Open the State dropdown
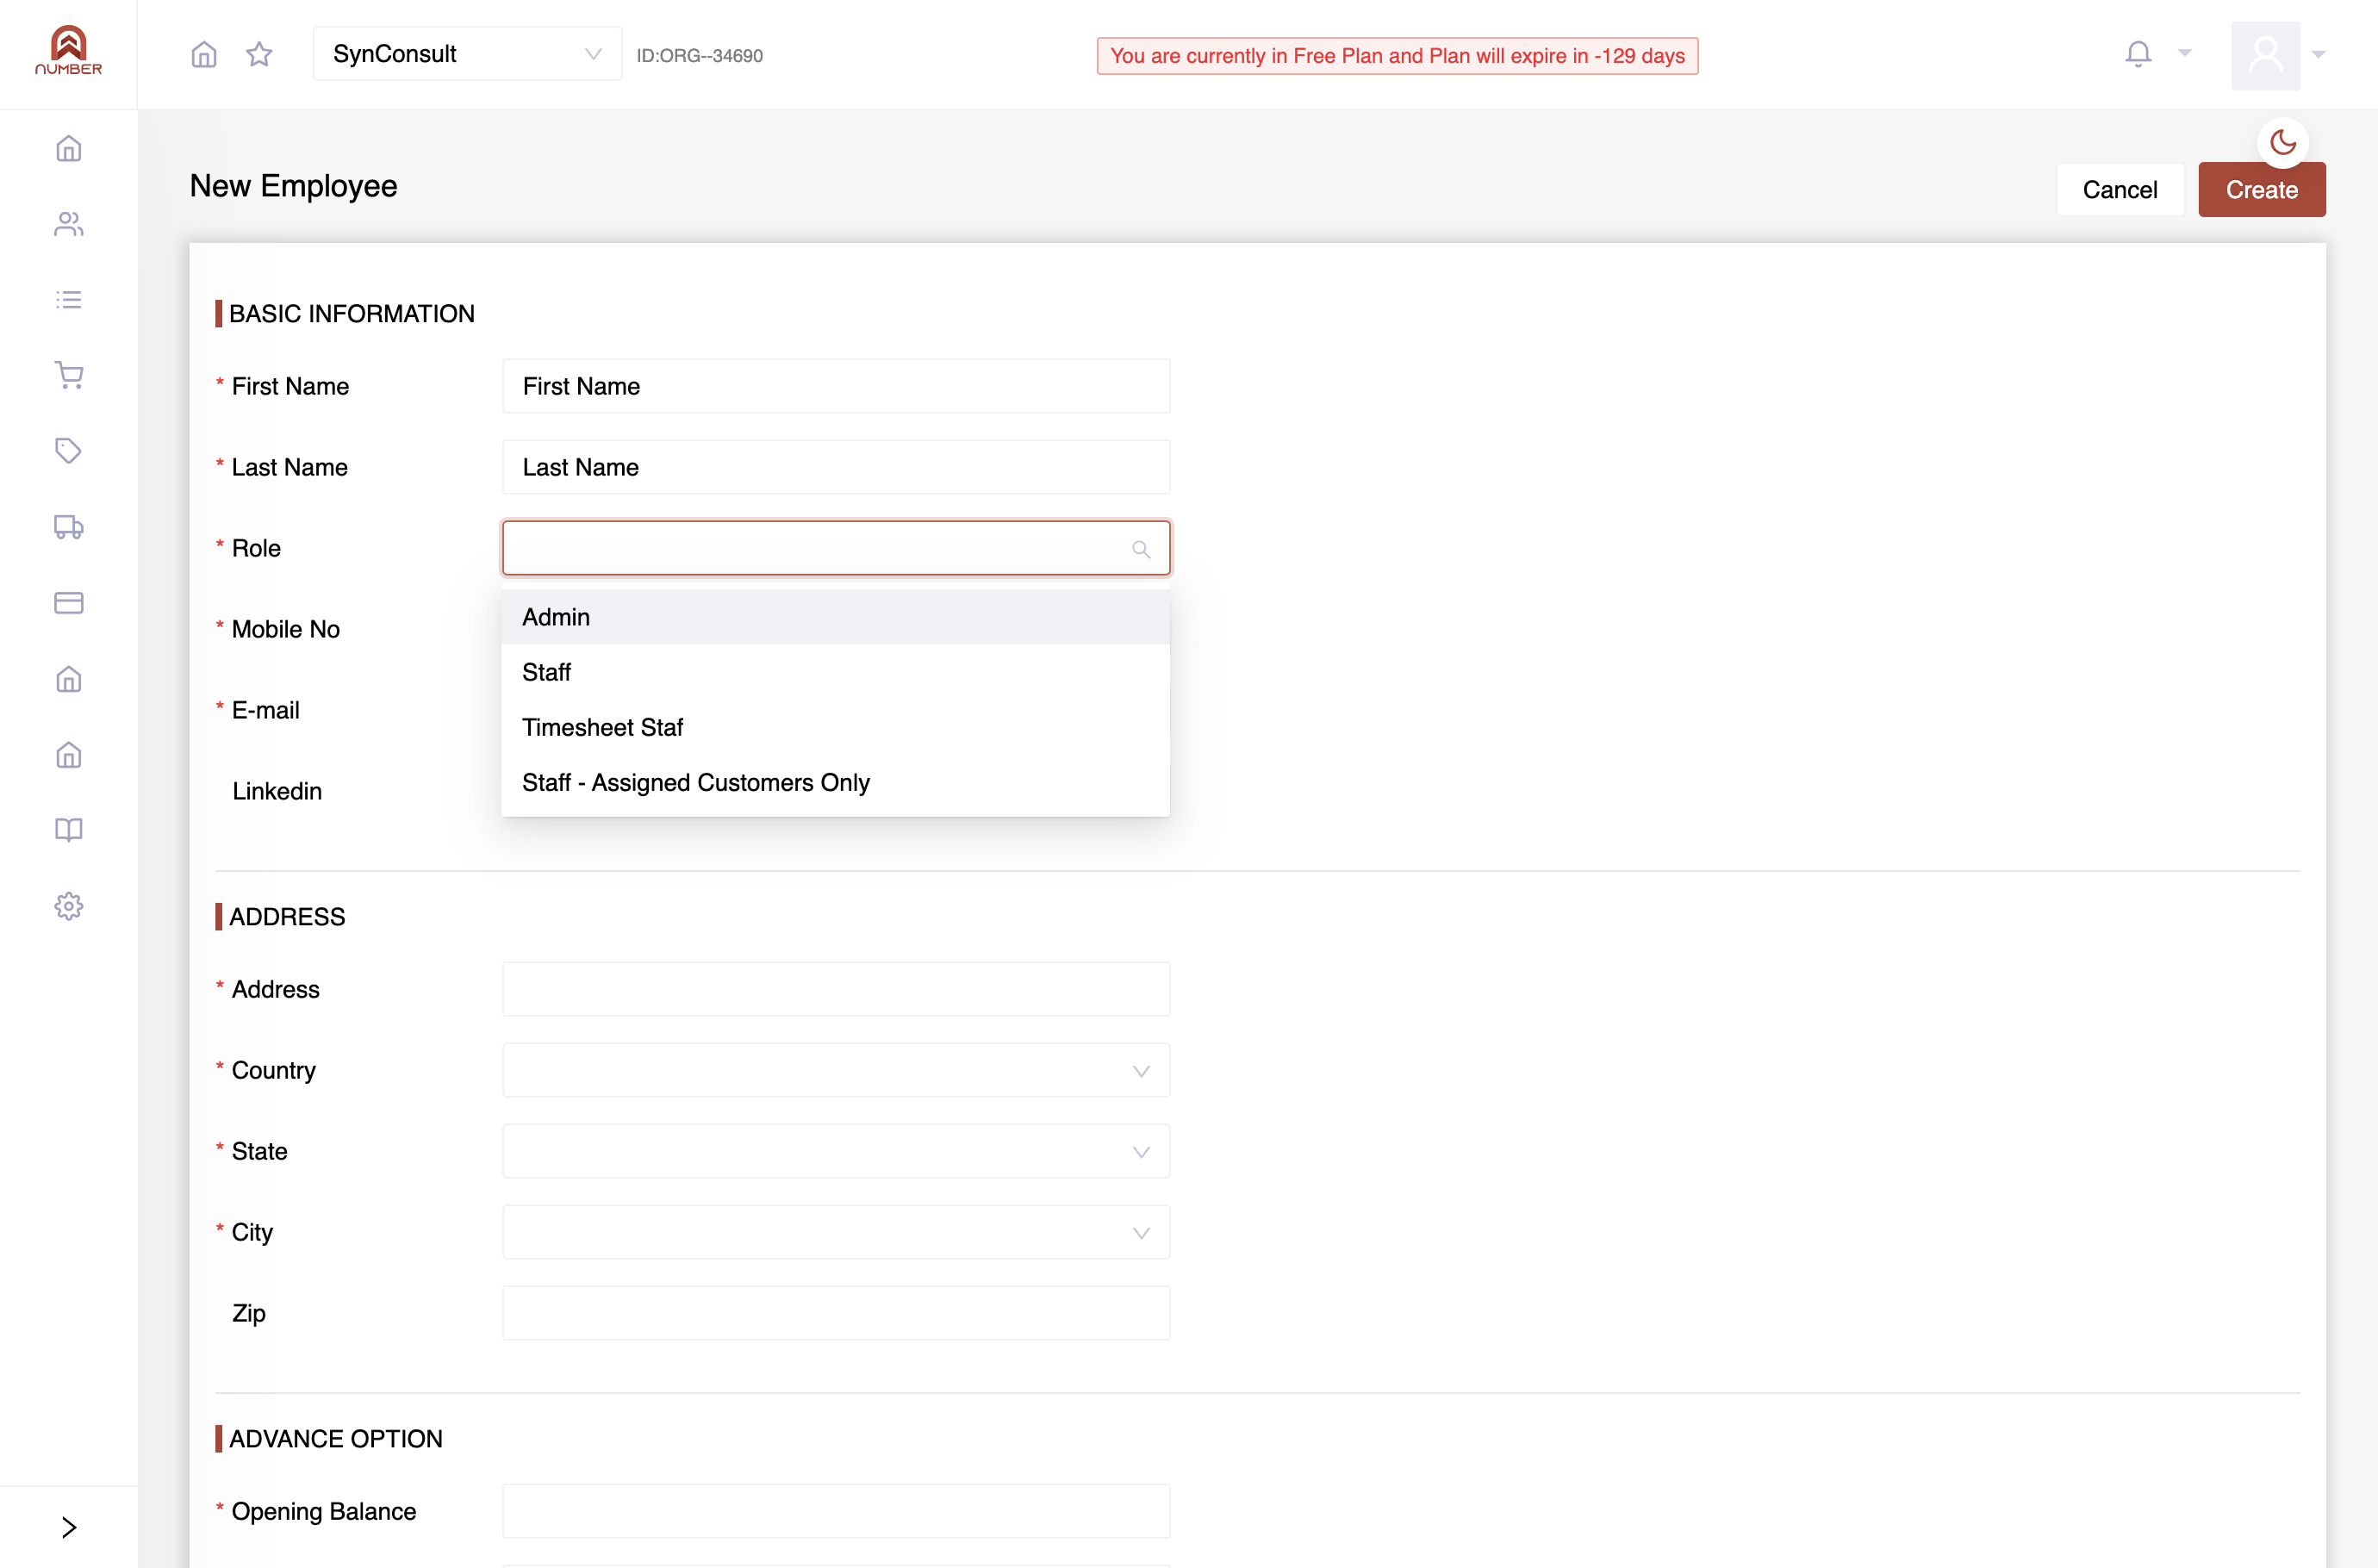The image size is (2378, 1568). (x=836, y=1151)
